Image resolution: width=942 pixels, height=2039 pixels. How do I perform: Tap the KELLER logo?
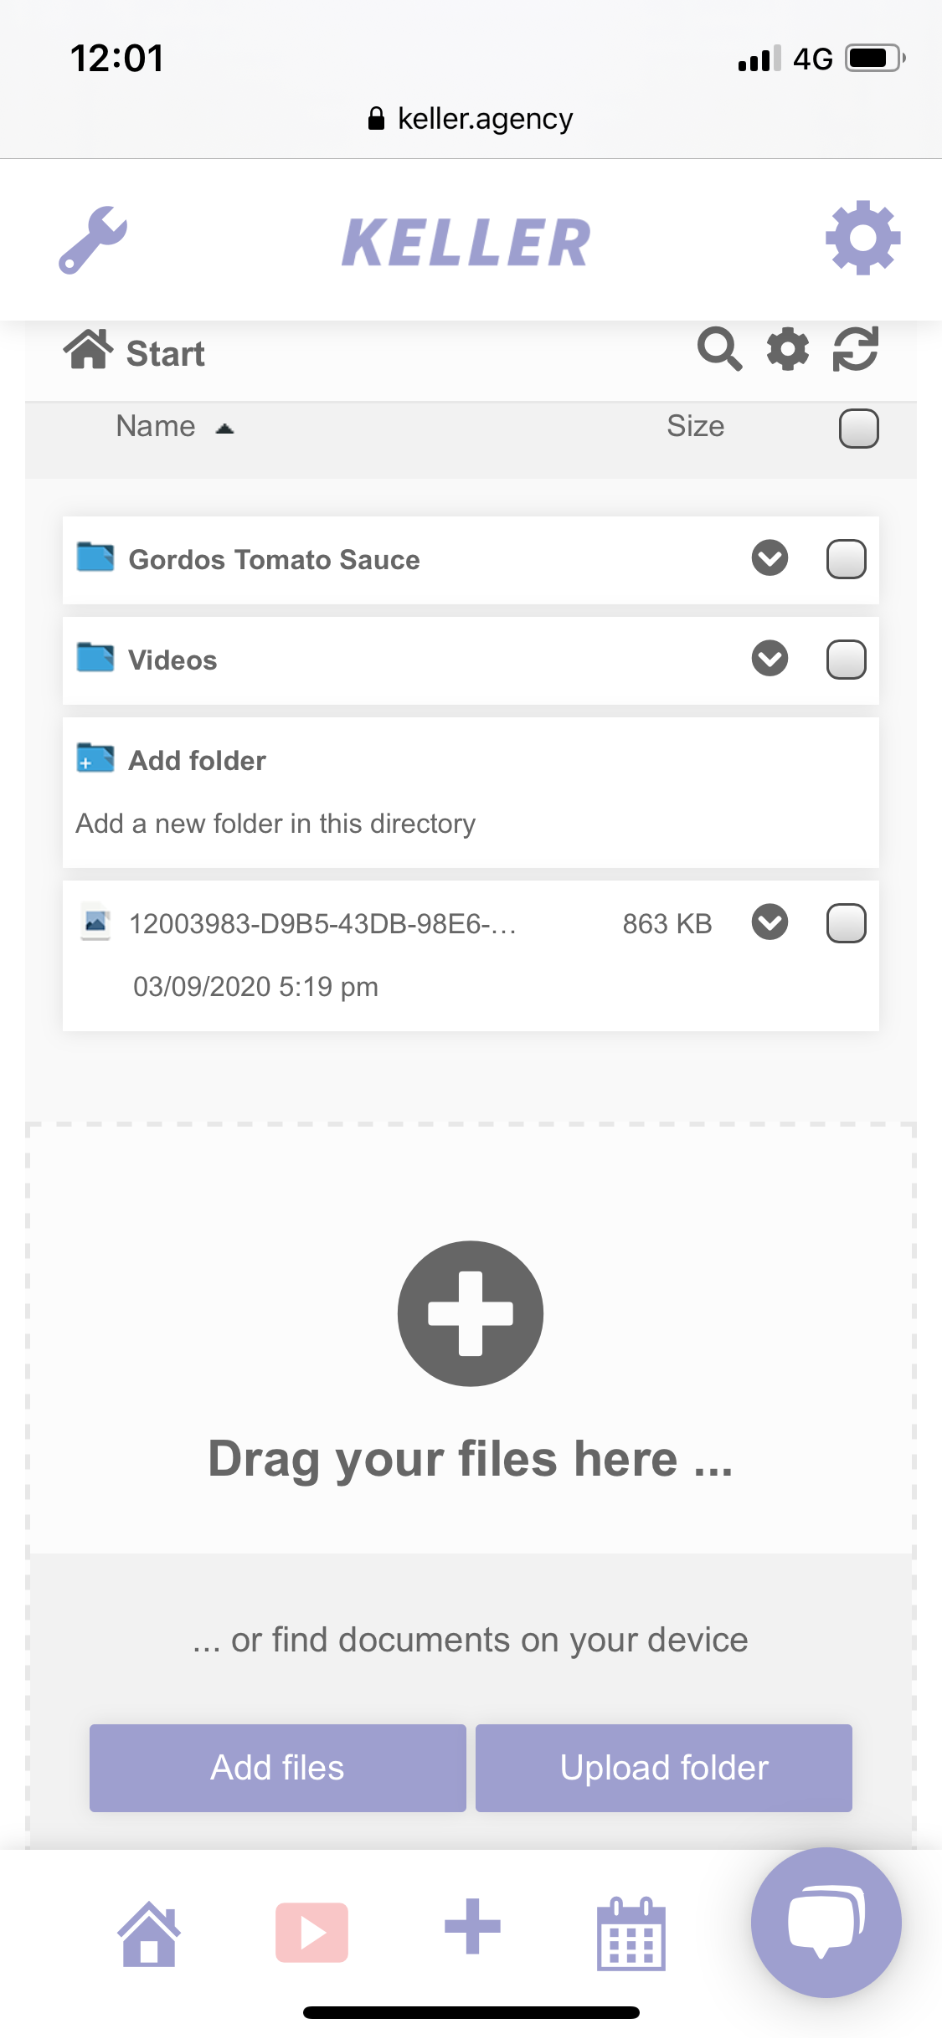point(466,243)
